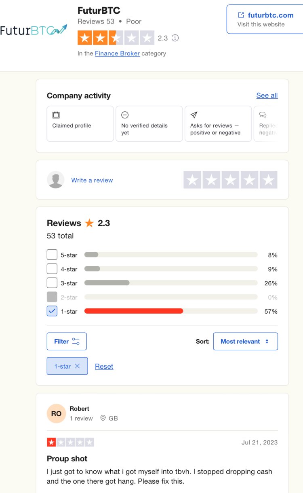Click the red 1-star rating bar
The height and width of the screenshot is (493, 303).
pos(134,311)
